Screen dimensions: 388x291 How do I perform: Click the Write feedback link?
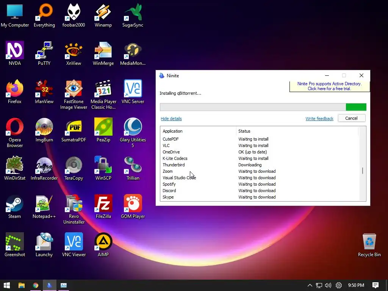(319, 119)
